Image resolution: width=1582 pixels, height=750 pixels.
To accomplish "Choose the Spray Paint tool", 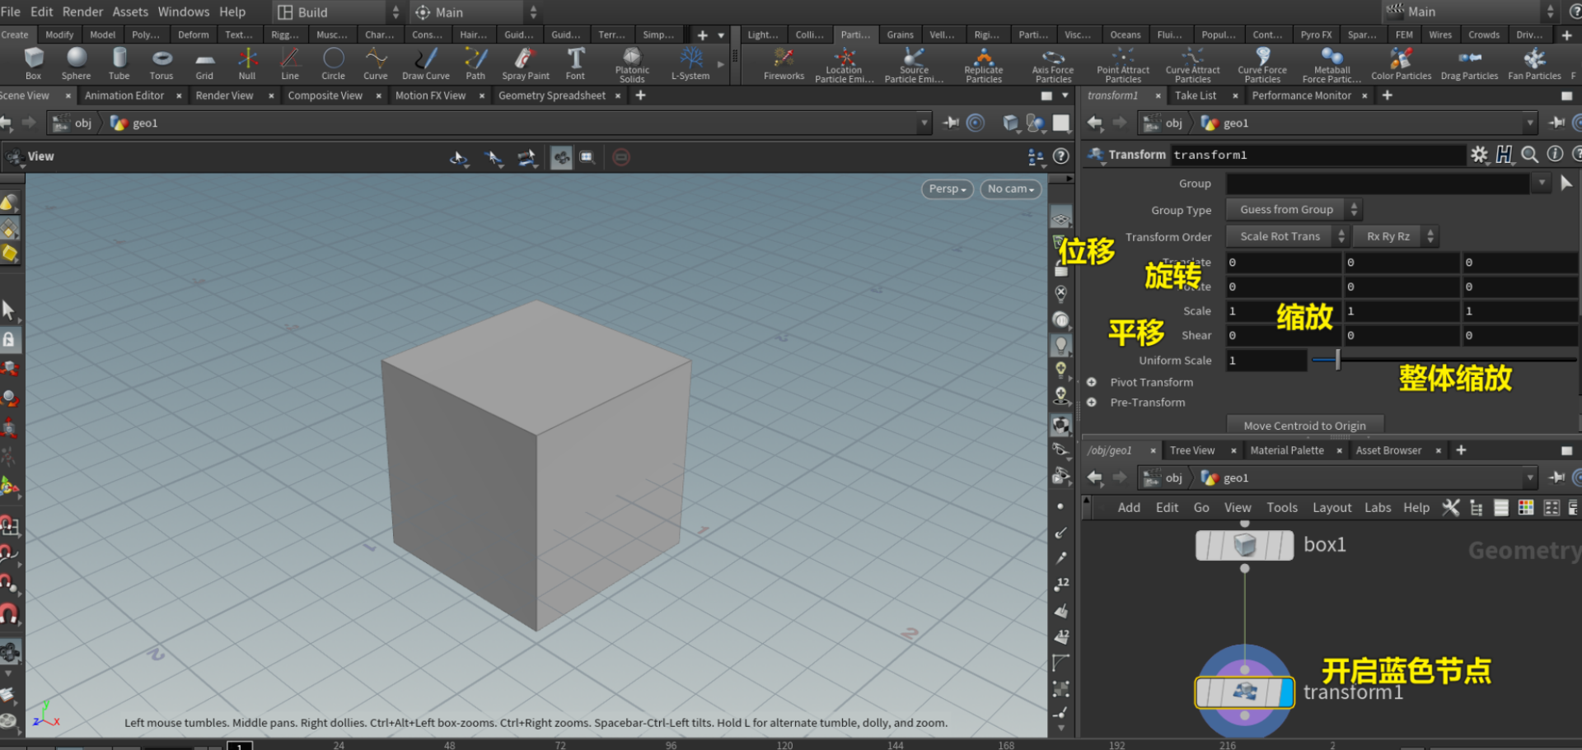I will coord(526,63).
